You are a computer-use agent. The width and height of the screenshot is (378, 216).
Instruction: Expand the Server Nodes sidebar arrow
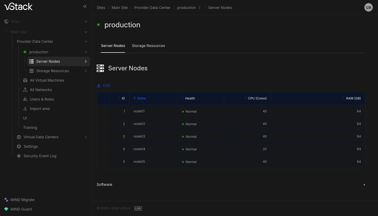click(x=86, y=61)
